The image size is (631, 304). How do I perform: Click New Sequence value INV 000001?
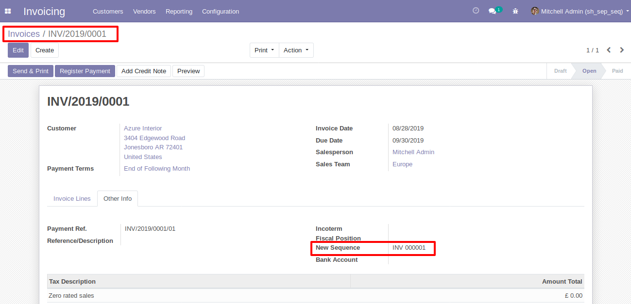tap(409, 248)
